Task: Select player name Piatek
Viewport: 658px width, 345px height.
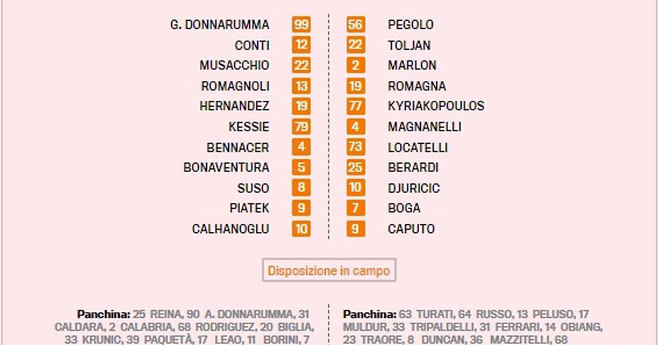Action: tap(249, 209)
